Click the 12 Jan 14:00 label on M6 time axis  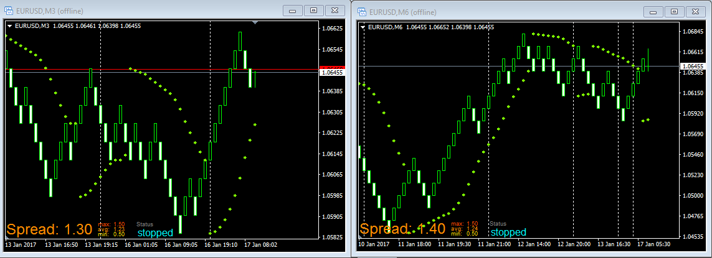(x=535, y=244)
